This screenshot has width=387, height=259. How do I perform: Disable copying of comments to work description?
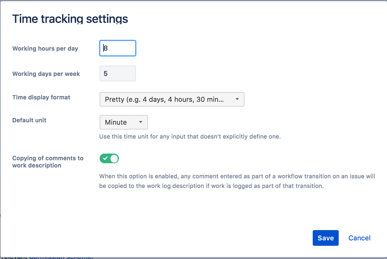coord(109,158)
